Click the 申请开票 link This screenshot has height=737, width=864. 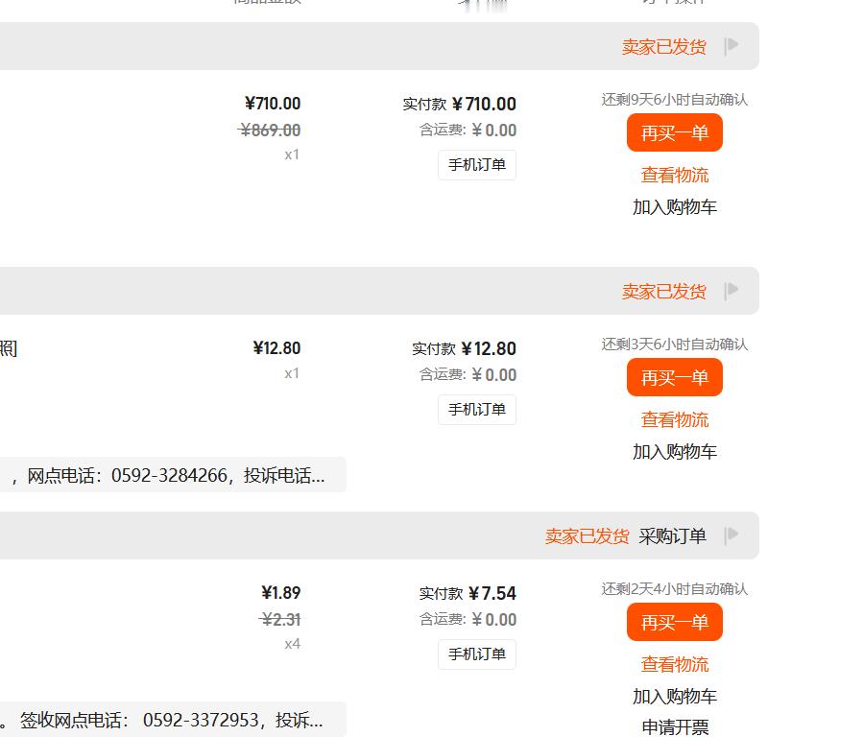tap(675, 727)
